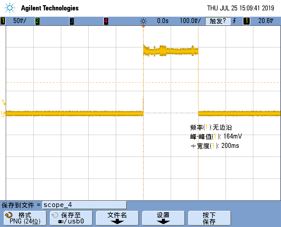The height and width of the screenshot is (227, 281).
Task: Open the 格式 PNG format menu
Action: pos(25,218)
